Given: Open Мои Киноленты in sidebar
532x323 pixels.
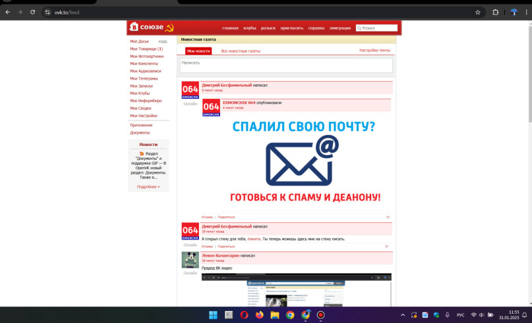Looking at the screenshot, I should click(x=144, y=64).
